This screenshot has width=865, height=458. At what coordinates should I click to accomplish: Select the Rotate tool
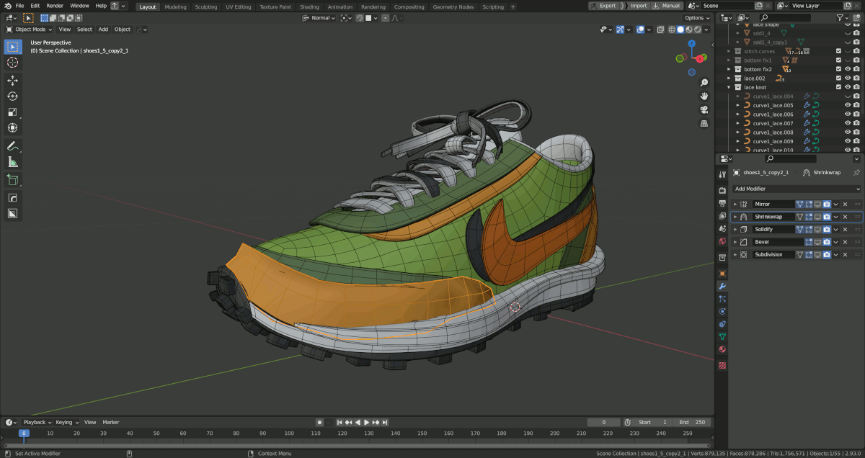point(12,96)
